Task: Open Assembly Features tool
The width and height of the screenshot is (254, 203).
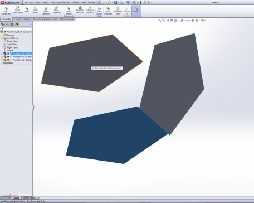Action: [80, 10]
